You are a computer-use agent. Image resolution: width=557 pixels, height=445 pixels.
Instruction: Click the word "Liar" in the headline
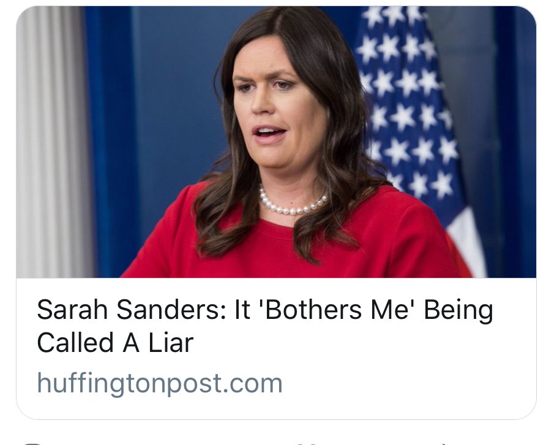(171, 343)
